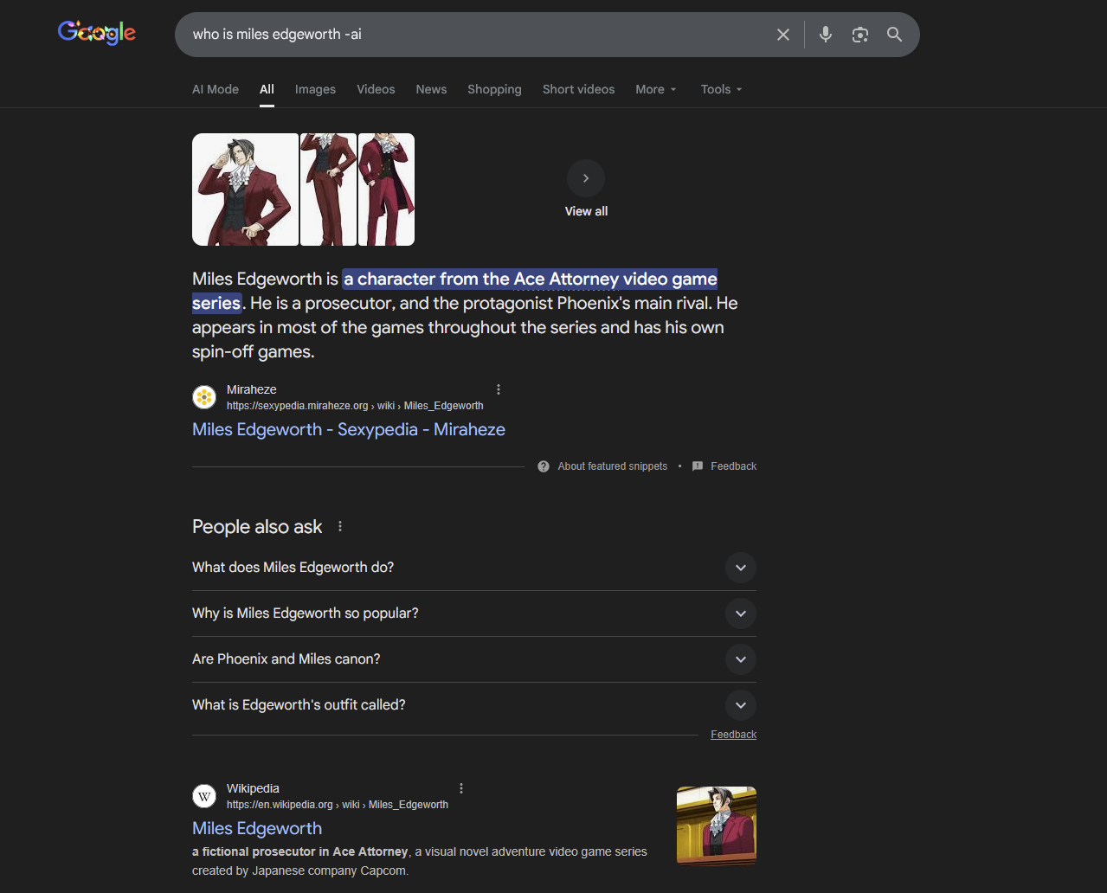The image size is (1107, 893).
Task: Open search by image camera icon
Action: (859, 35)
